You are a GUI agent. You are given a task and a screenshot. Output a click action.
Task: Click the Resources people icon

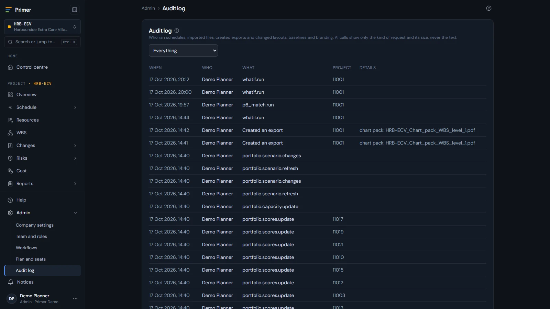click(10, 120)
